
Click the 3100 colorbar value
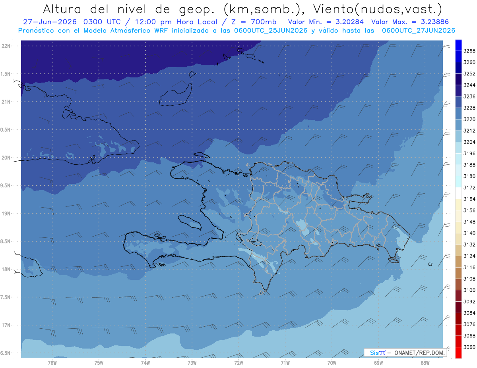coord(469,290)
